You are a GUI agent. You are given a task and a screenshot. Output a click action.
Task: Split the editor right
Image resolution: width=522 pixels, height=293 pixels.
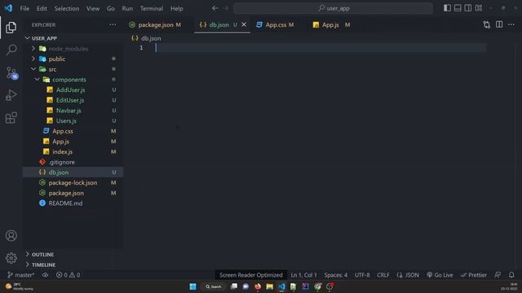tap(499, 24)
